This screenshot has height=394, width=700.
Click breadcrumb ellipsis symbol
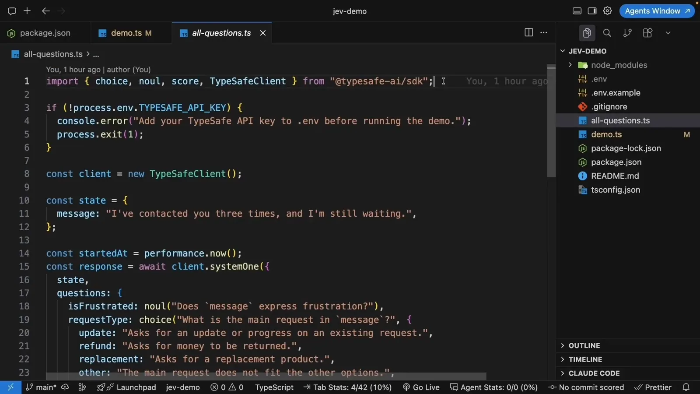96,54
